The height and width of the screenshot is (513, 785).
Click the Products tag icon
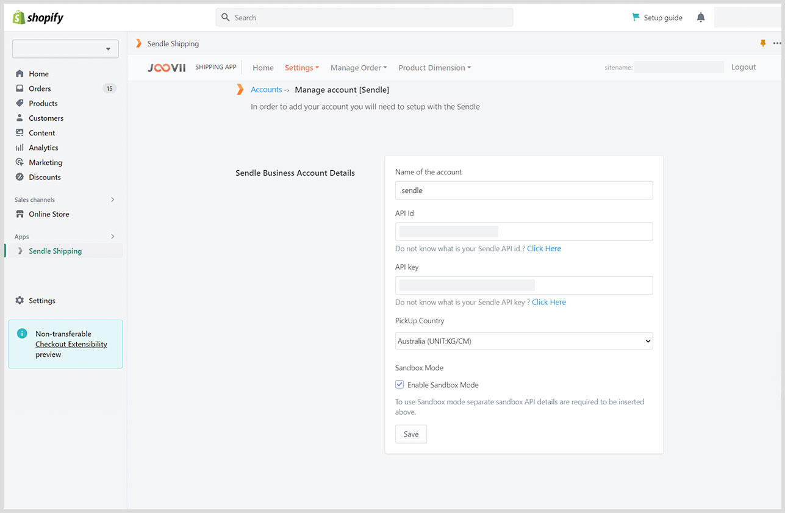pyautogui.click(x=20, y=103)
